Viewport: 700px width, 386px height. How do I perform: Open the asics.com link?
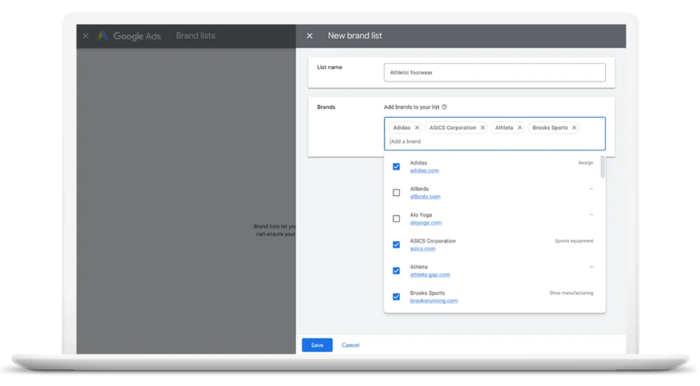[422, 249]
